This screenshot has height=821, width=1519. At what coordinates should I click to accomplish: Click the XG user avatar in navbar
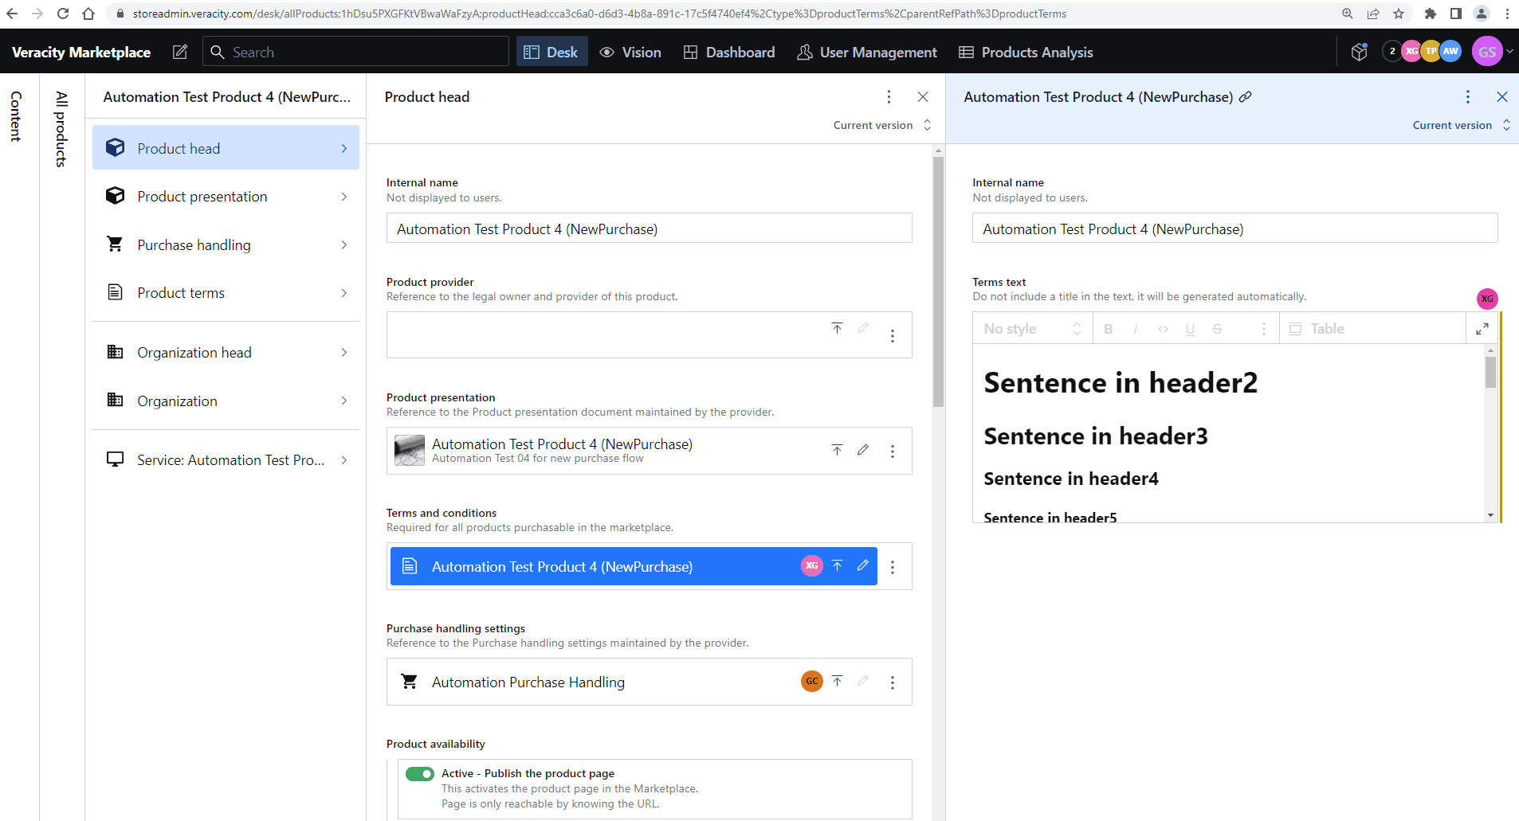(1411, 51)
